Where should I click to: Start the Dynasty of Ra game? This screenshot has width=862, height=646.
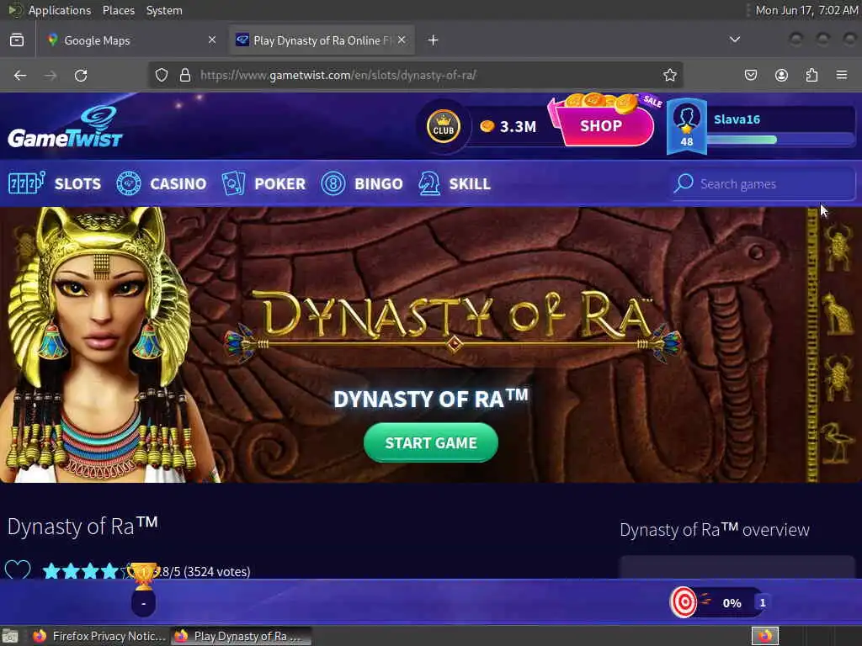430,442
